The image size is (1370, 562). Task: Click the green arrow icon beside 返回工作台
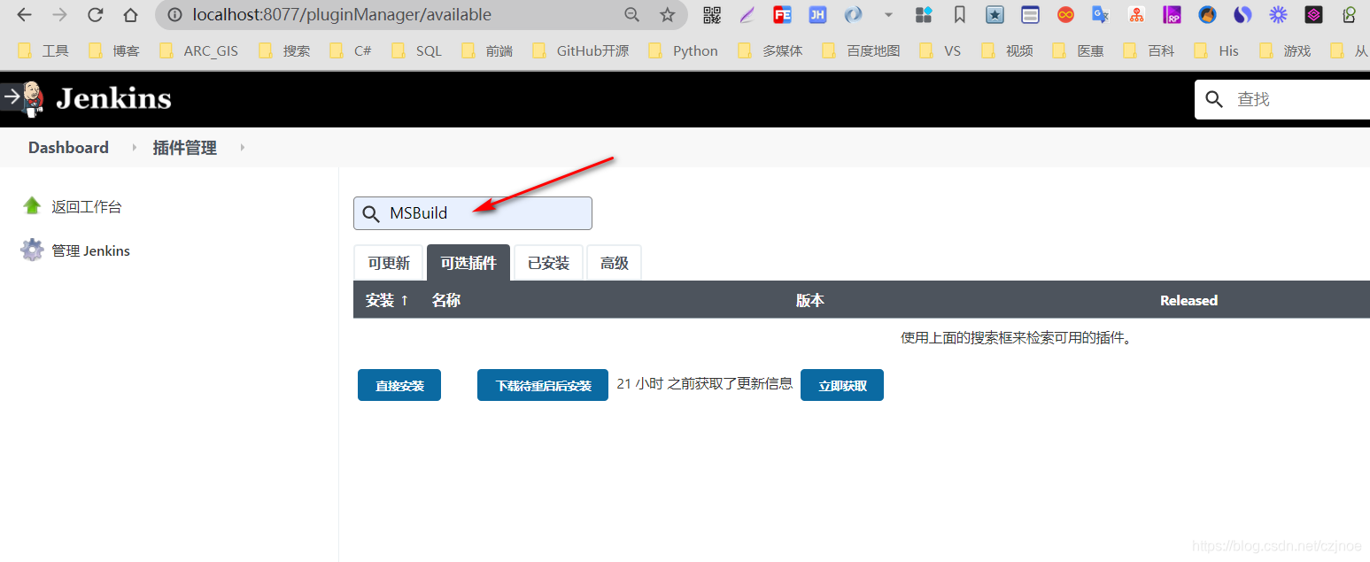pos(32,205)
